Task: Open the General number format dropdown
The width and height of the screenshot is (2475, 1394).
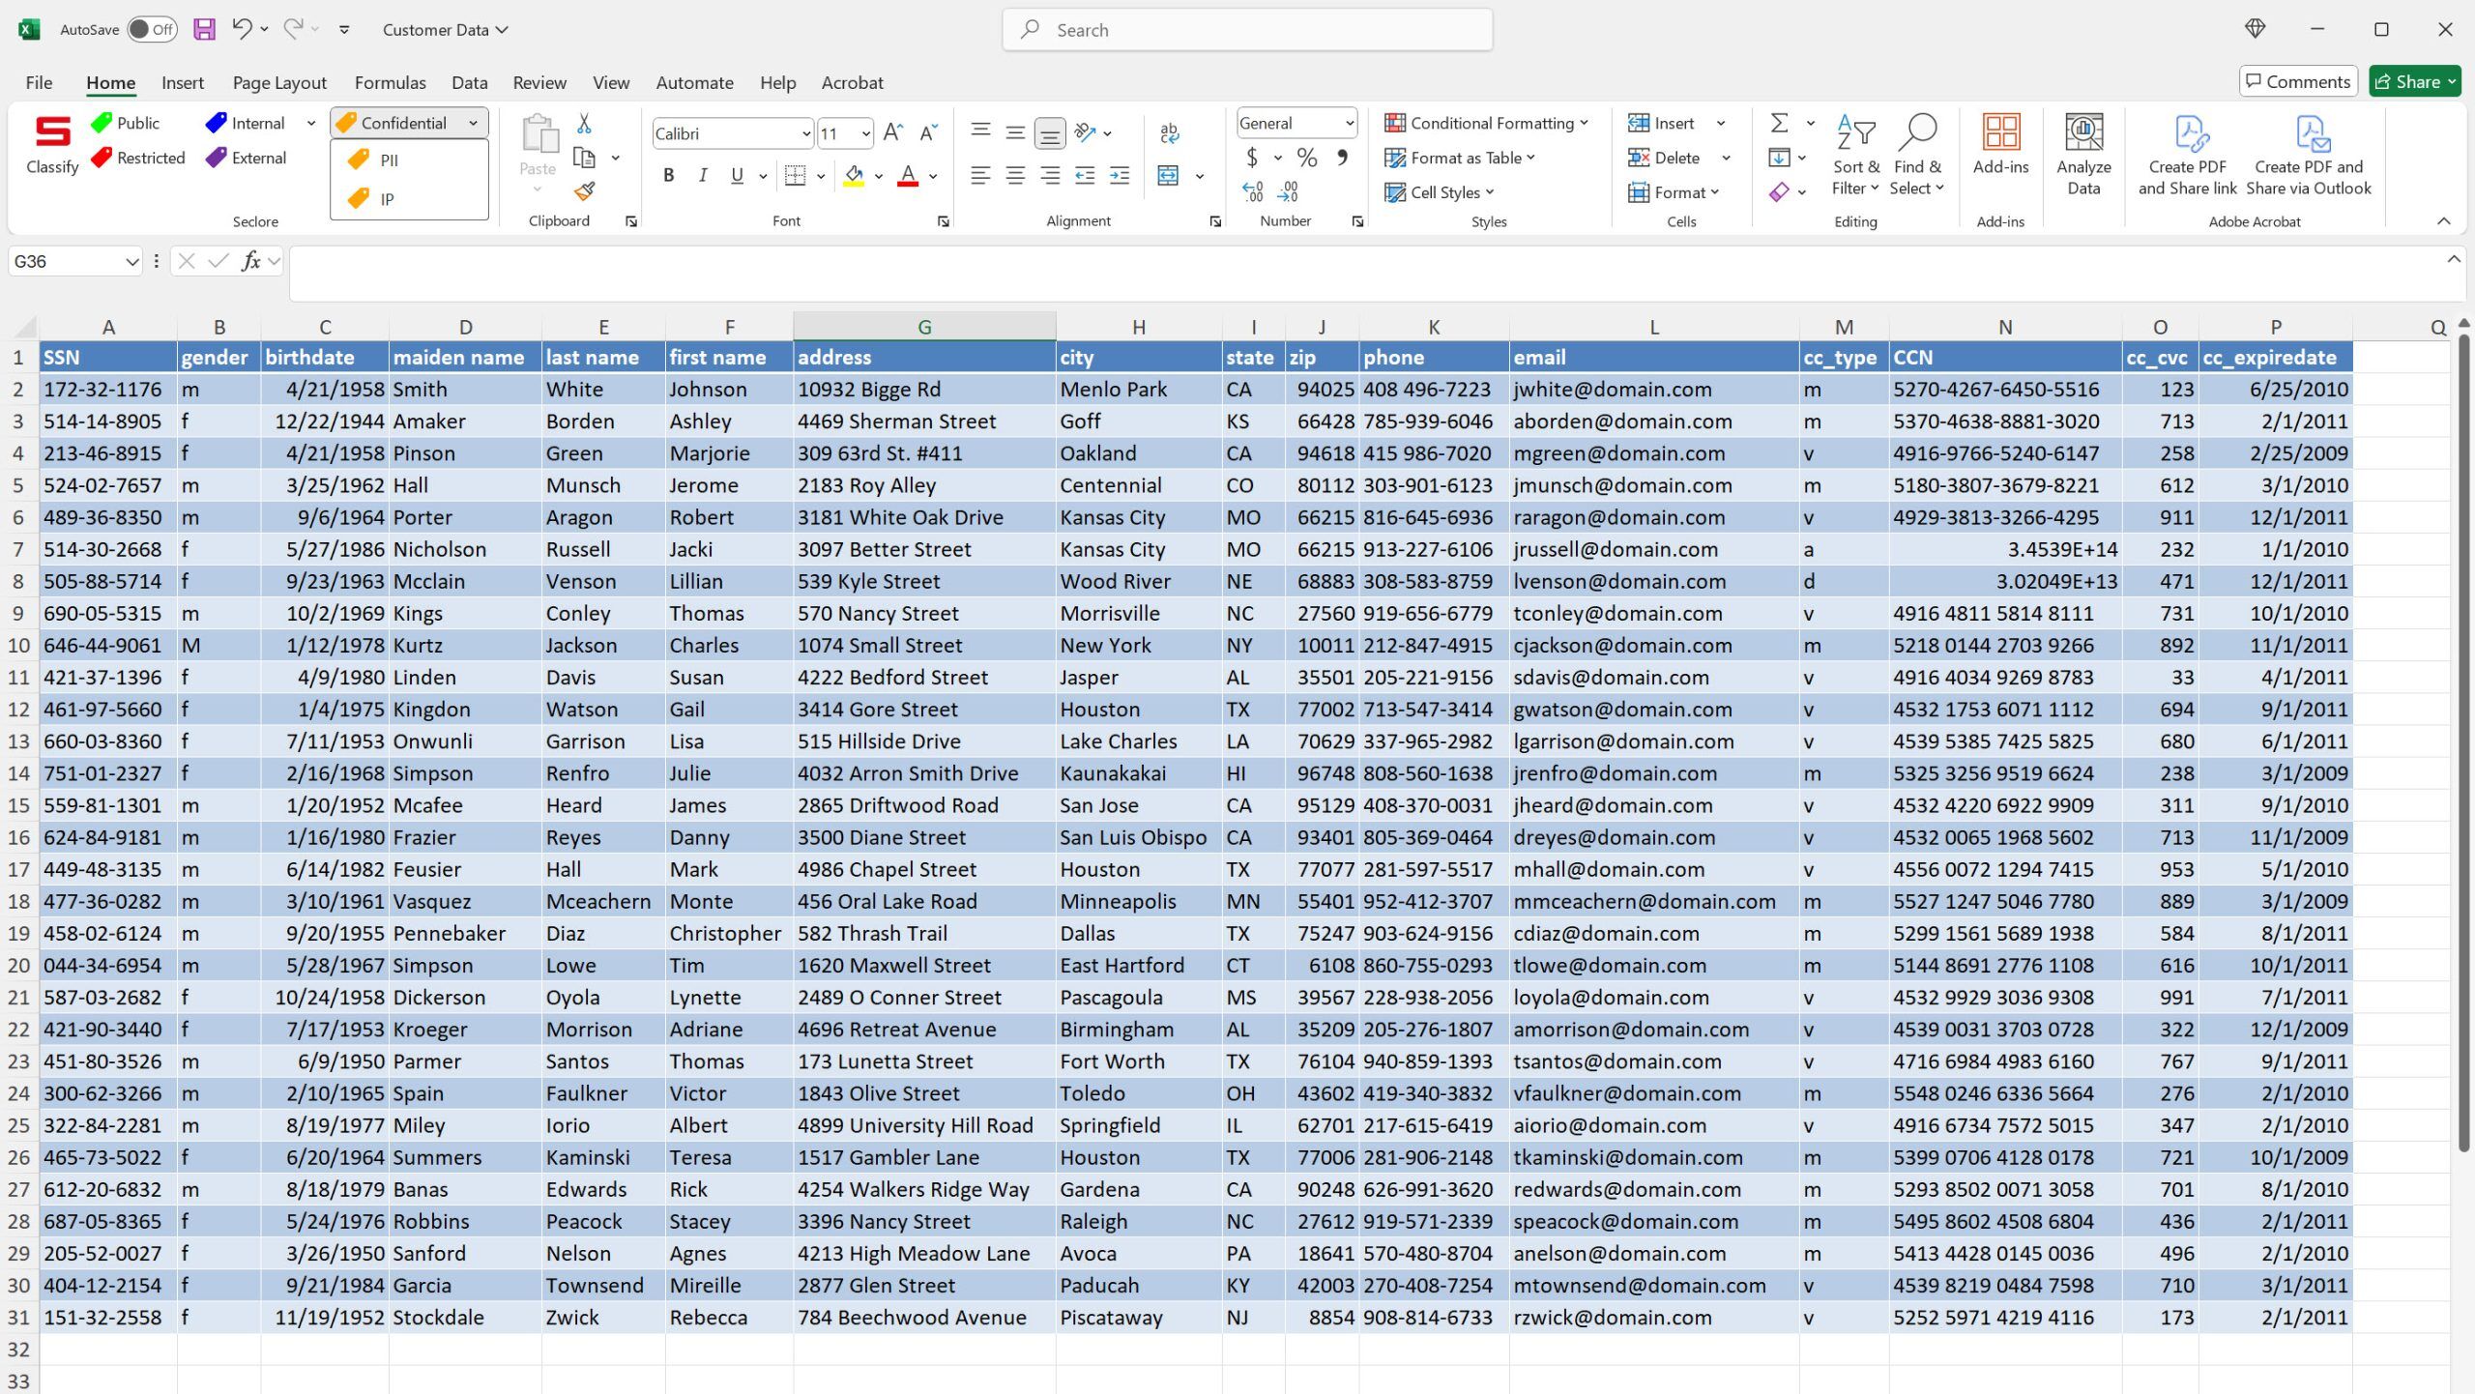Action: [1349, 123]
